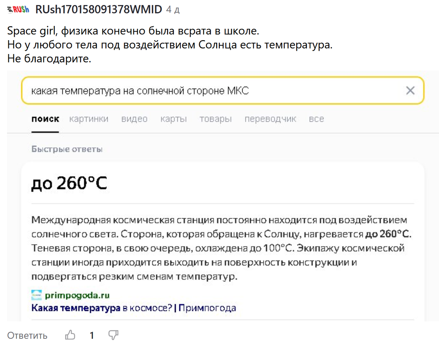
Task: Select the active поиск tab
Action: click(x=45, y=119)
